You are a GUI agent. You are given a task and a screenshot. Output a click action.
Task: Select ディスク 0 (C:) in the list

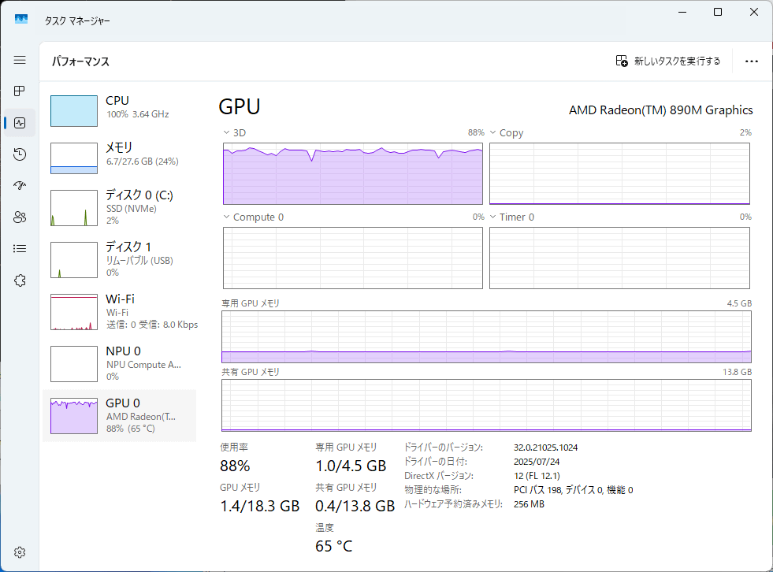120,208
